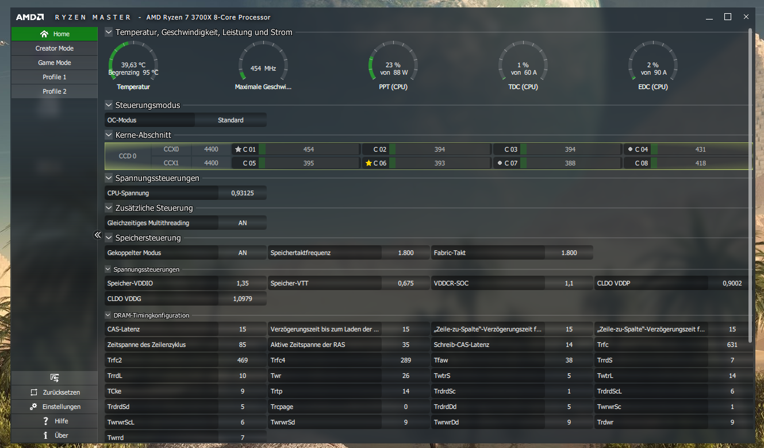Click the Einstellungen gear icon
This screenshot has height=448, width=764.
34,407
